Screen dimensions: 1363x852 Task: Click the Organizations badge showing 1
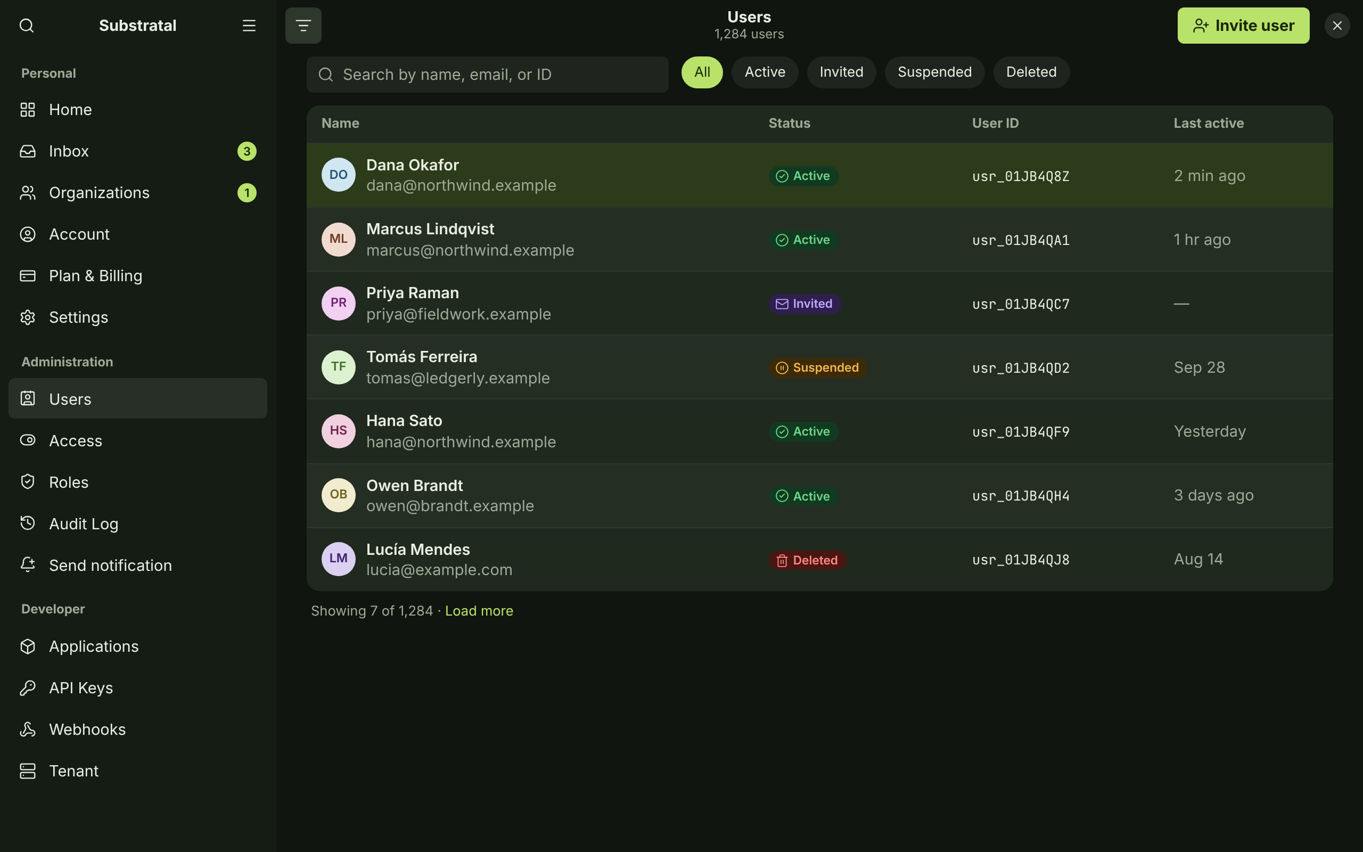[247, 193]
